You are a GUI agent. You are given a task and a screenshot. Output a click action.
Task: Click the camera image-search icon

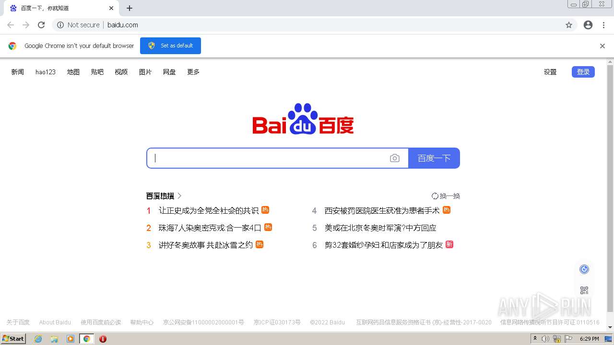point(394,158)
